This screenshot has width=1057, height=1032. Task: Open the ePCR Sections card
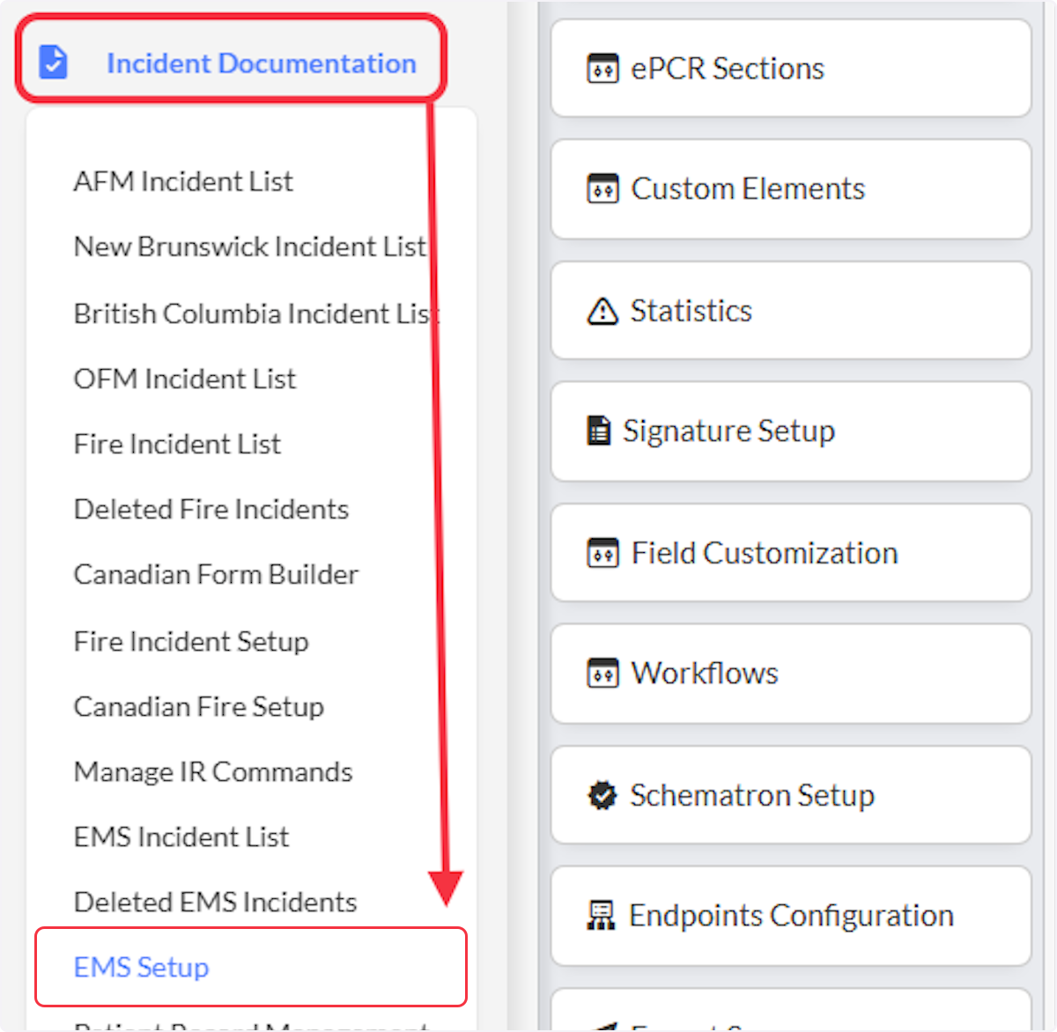(x=791, y=68)
